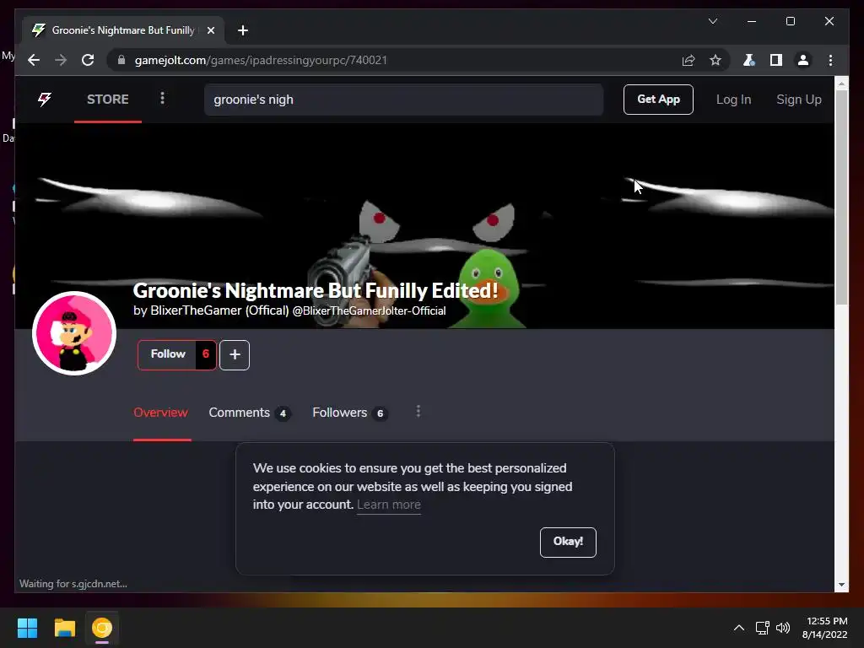This screenshot has width=864, height=648.
Task: Toggle the browser side panel icon
Action: point(776,60)
